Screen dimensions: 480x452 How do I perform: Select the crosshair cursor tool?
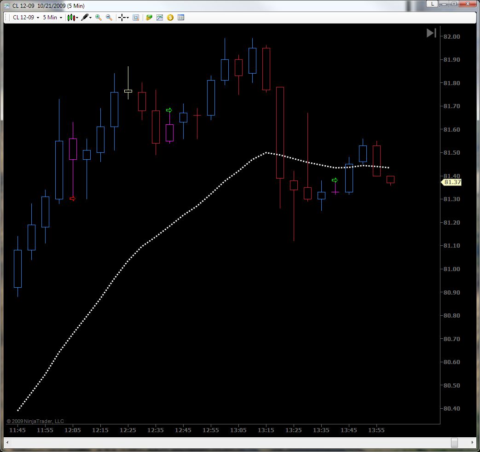click(x=123, y=17)
